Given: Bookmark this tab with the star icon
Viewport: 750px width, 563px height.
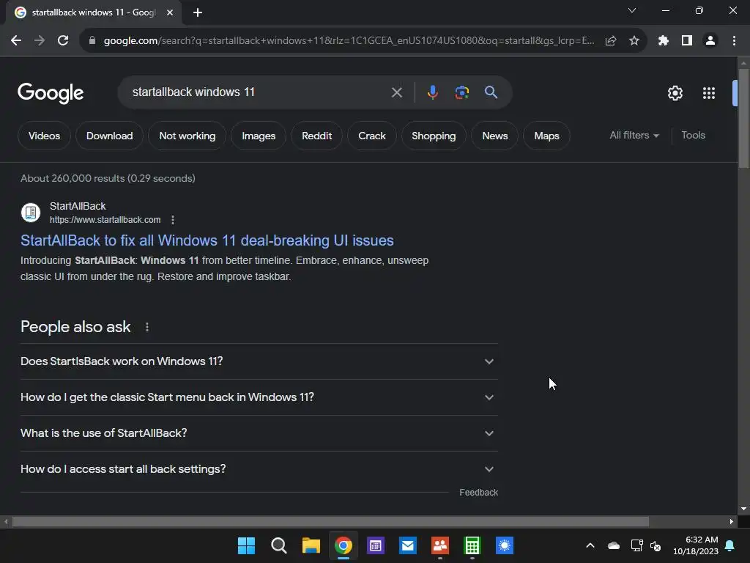Looking at the screenshot, I should click(x=634, y=41).
